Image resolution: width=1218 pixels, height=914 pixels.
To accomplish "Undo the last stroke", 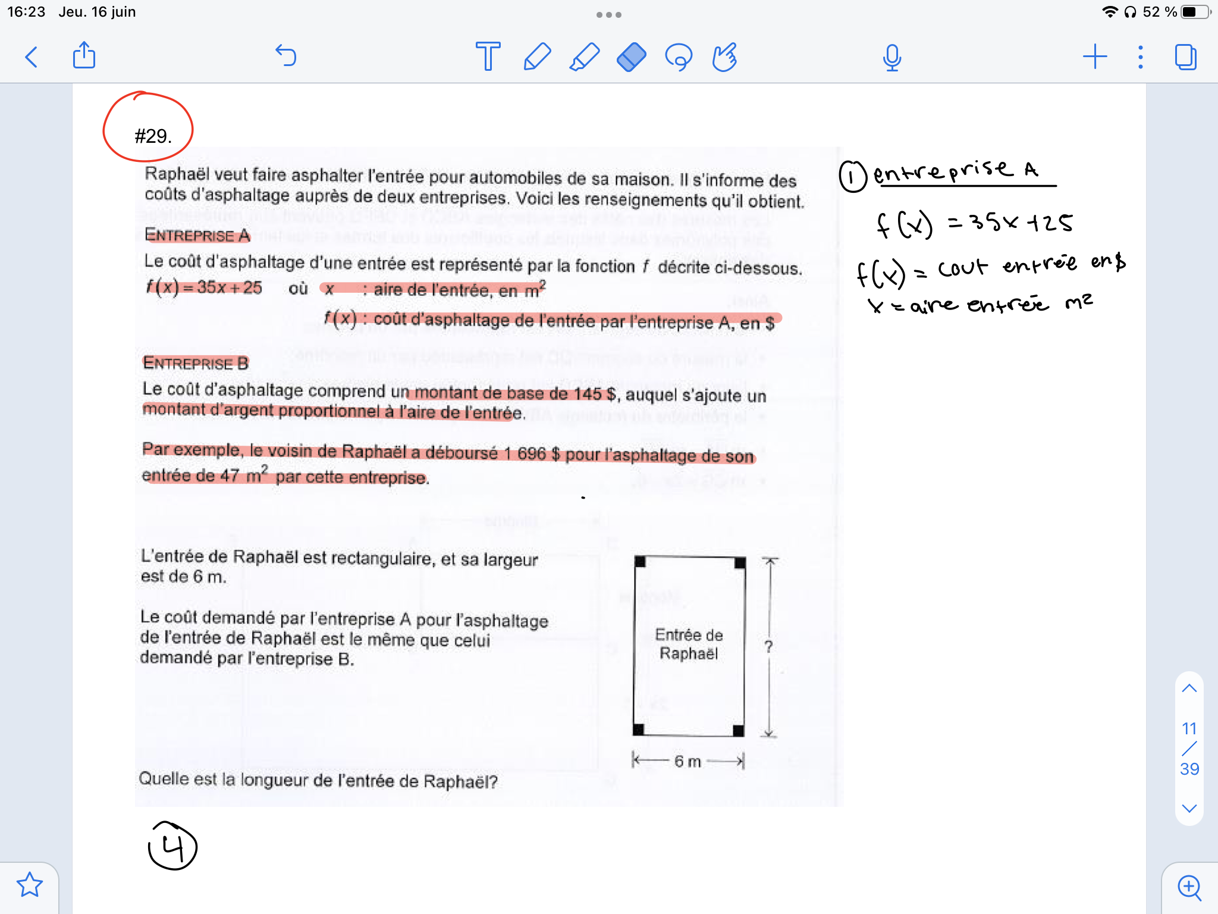I will (x=286, y=56).
